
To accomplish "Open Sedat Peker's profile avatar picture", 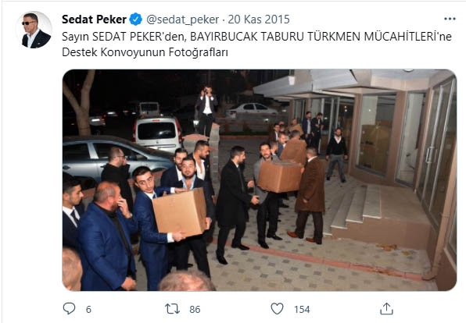I will coord(34,30).
